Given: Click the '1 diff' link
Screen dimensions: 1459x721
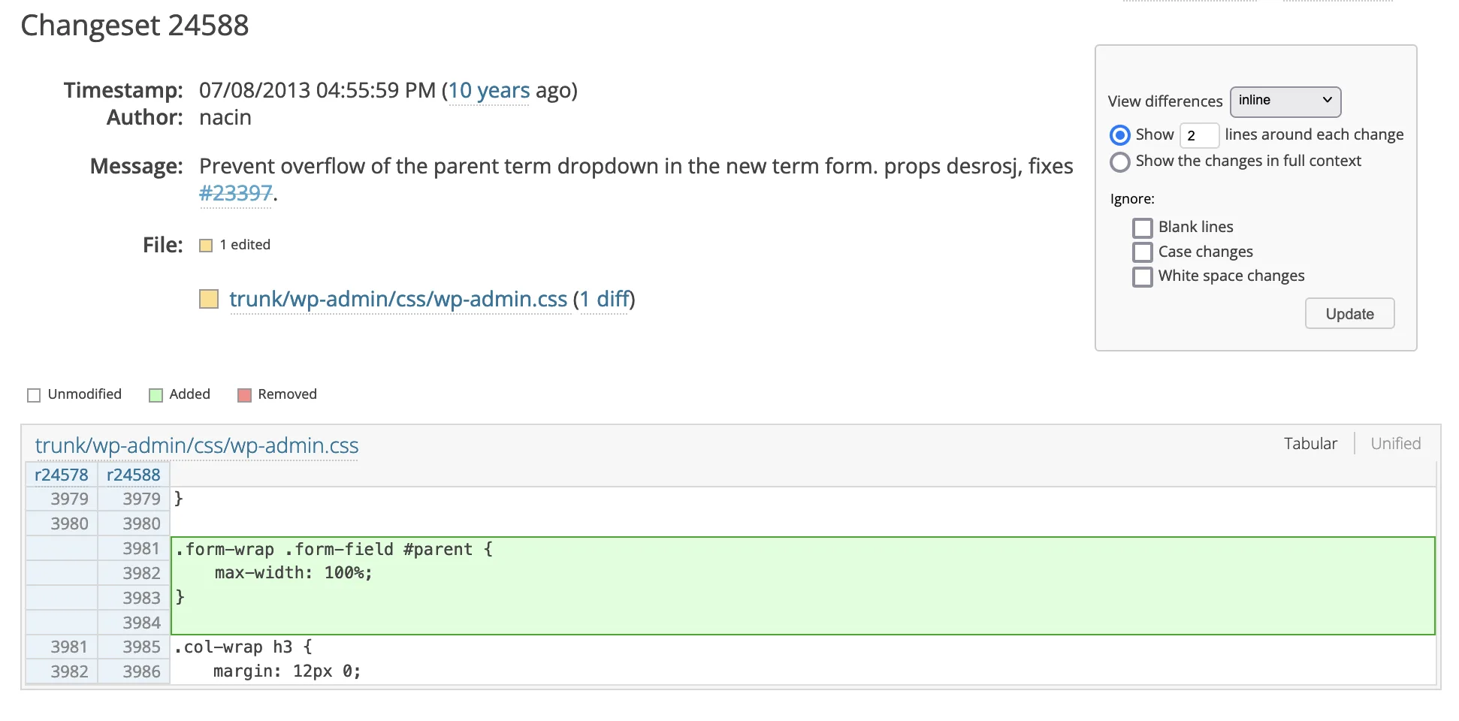Looking at the screenshot, I should [605, 299].
